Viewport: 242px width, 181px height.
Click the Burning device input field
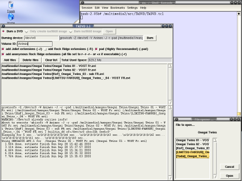tap(41, 38)
